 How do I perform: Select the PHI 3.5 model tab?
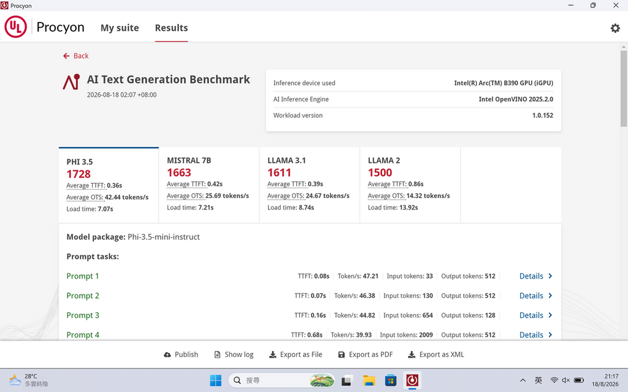pyautogui.click(x=109, y=185)
